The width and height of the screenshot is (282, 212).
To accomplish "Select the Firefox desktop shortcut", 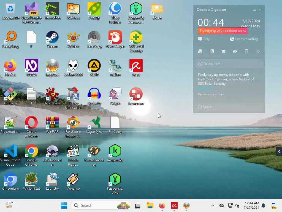I will pos(10,68).
